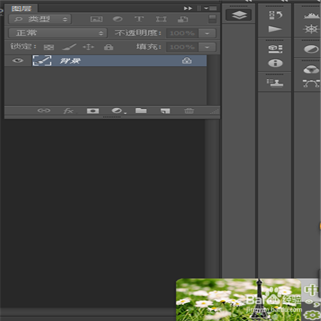Viewport: 321px width, 321px height.
Task: Open the Channels panel icon
Action: tap(311, 69)
